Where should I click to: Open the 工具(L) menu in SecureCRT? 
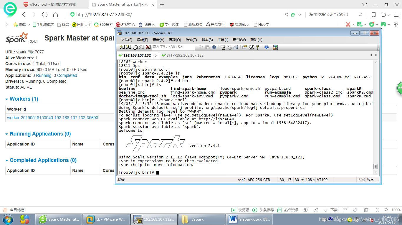223,40
